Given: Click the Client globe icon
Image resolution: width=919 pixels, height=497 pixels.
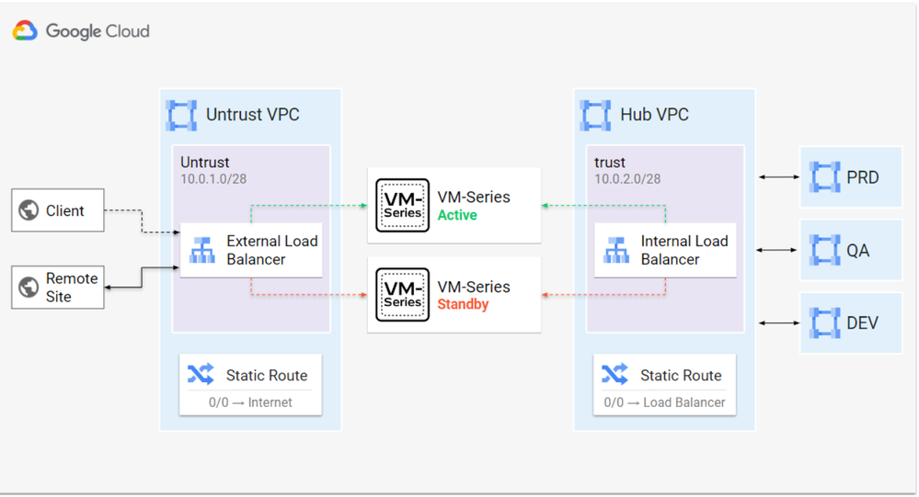Looking at the screenshot, I should tap(29, 210).
